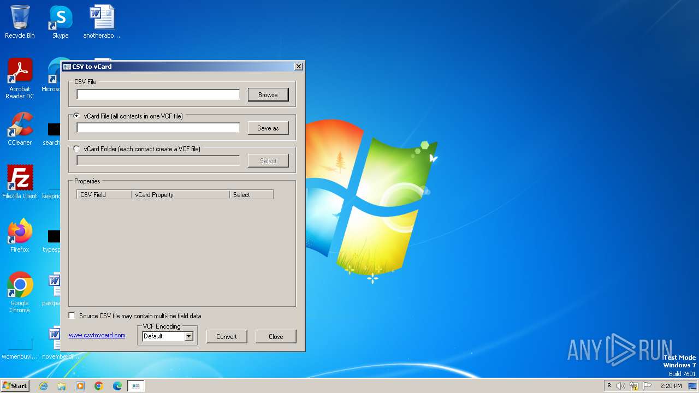Enable multi-line field data checkbox

(x=72, y=315)
